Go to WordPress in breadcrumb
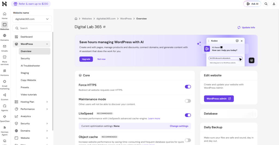The image size is (279, 145). click(x=126, y=19)
